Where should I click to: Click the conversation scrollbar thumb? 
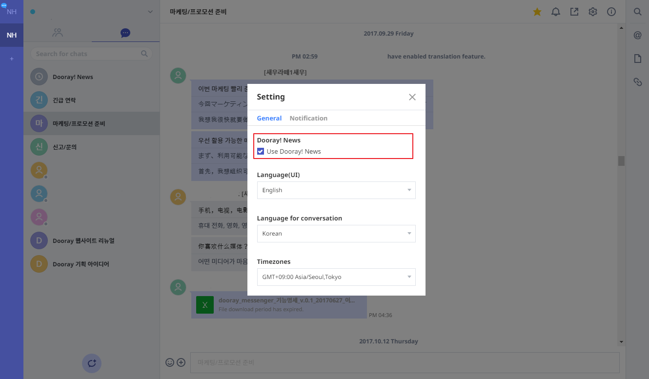(x=621, y=161)
